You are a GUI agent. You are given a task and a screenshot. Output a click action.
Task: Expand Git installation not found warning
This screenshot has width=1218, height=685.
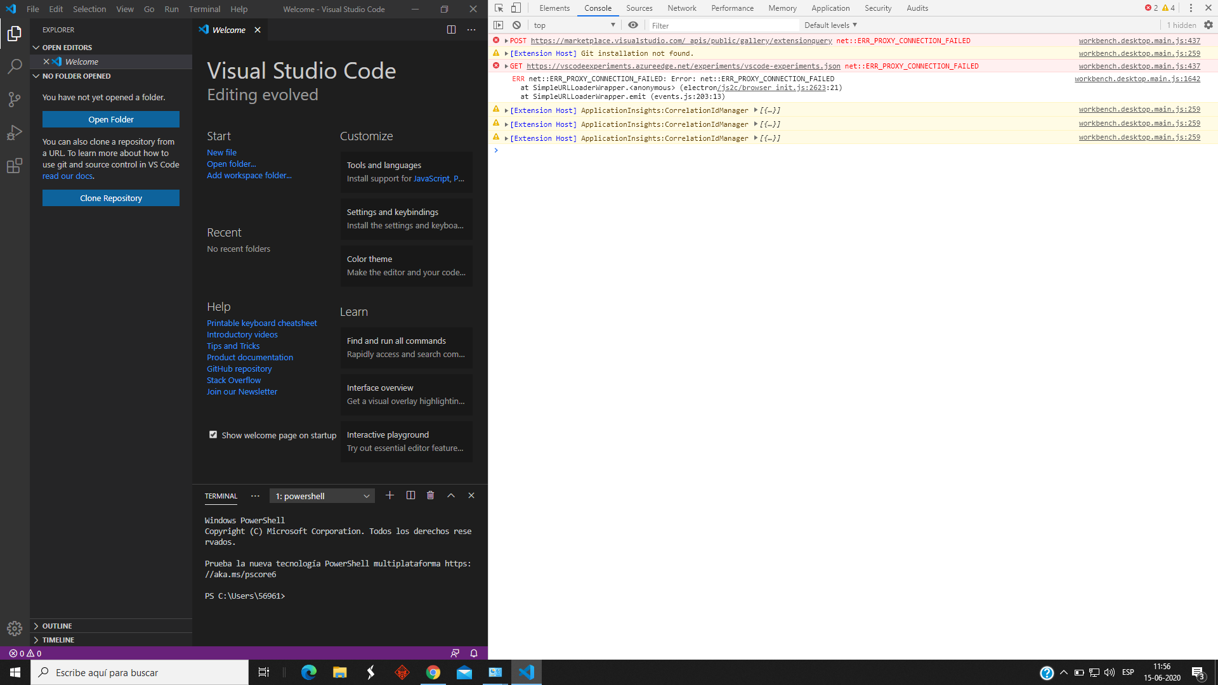click(506, 54)
